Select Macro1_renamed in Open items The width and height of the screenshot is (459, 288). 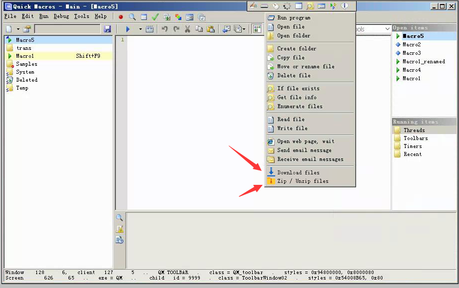(x=424, y=62)
